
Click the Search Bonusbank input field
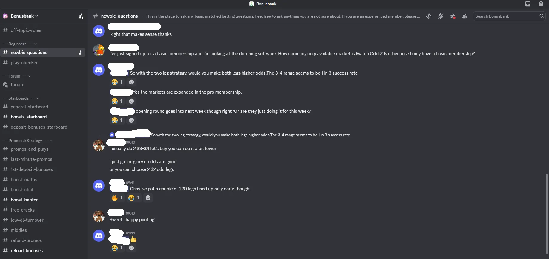pos(505,16)
